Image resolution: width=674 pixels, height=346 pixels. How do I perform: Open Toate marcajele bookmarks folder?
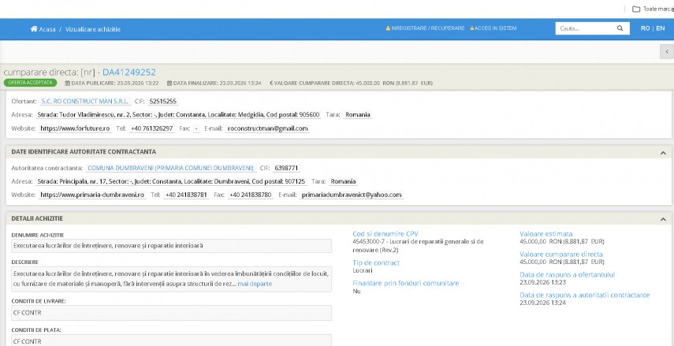[653, 9]
